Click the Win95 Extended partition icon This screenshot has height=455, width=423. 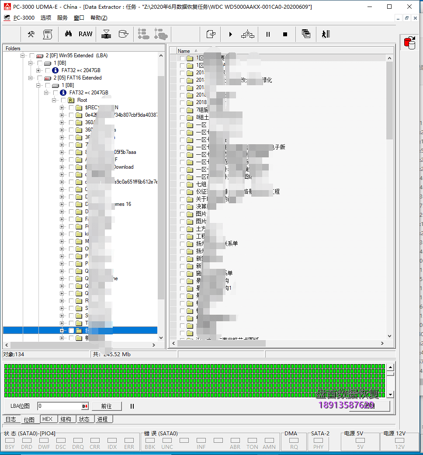click(40, 56)
